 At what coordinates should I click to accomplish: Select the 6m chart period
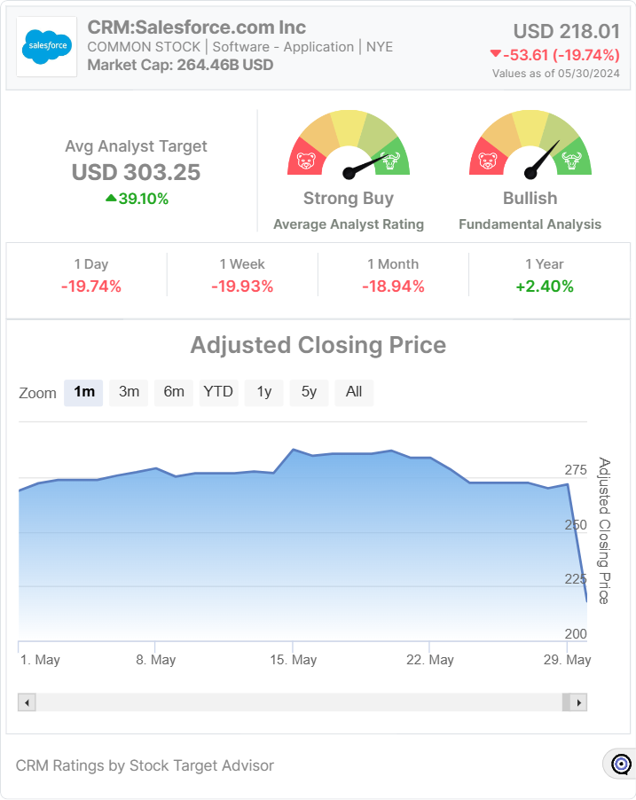click(173, 392)
